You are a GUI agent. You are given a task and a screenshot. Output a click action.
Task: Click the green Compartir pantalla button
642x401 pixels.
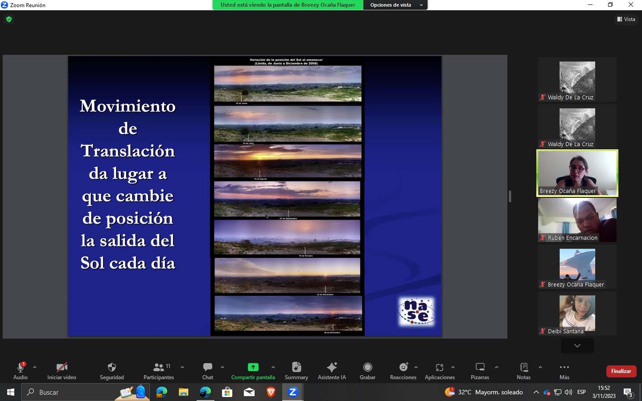click(253, 371)
